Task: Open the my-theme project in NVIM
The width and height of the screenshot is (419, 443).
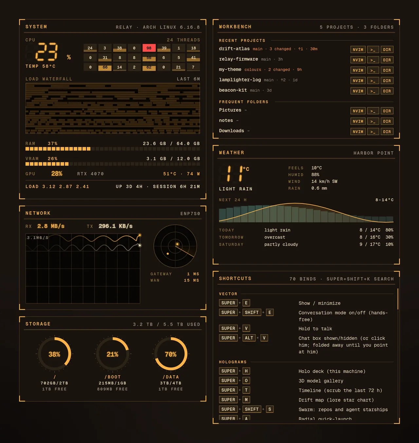Action: tap(358, 70)
